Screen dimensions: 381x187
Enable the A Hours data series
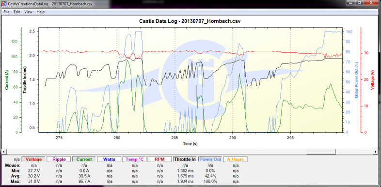(235, 159)
